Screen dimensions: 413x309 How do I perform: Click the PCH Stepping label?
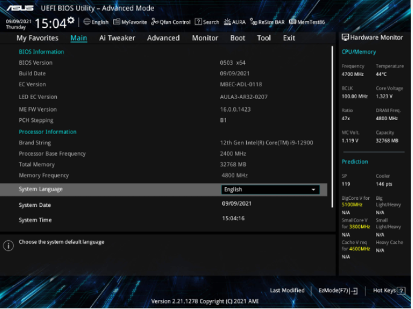(x=36, y=121)
